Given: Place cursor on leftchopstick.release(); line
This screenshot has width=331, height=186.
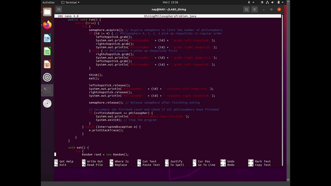Looking at the screenshot, I should click(109, 85).
